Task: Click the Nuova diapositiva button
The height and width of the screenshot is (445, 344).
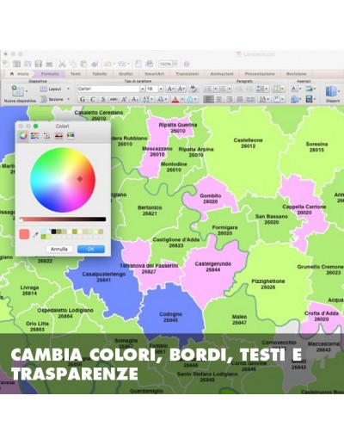Action: pyautogui.click(x=19, y=94)
